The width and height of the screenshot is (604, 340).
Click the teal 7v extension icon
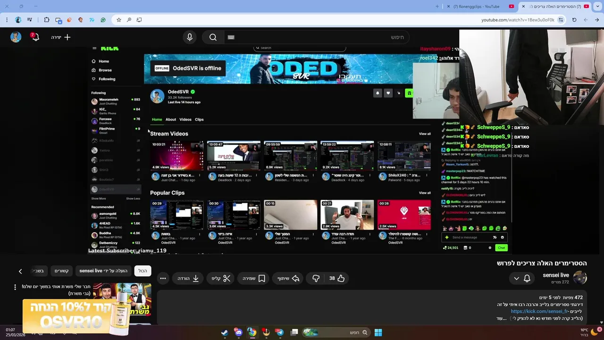coord(92,20)
